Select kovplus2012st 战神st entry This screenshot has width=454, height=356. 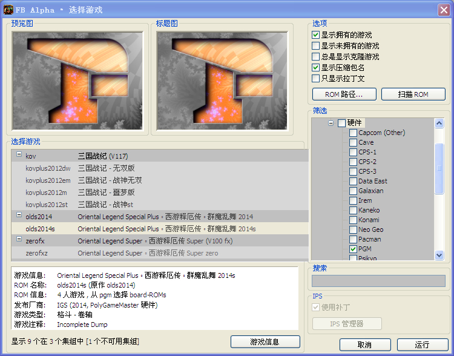tap(160, 205)
